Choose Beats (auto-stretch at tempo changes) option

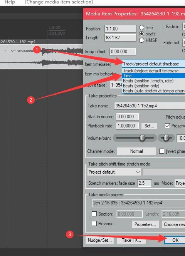click(x=153, y=91)
